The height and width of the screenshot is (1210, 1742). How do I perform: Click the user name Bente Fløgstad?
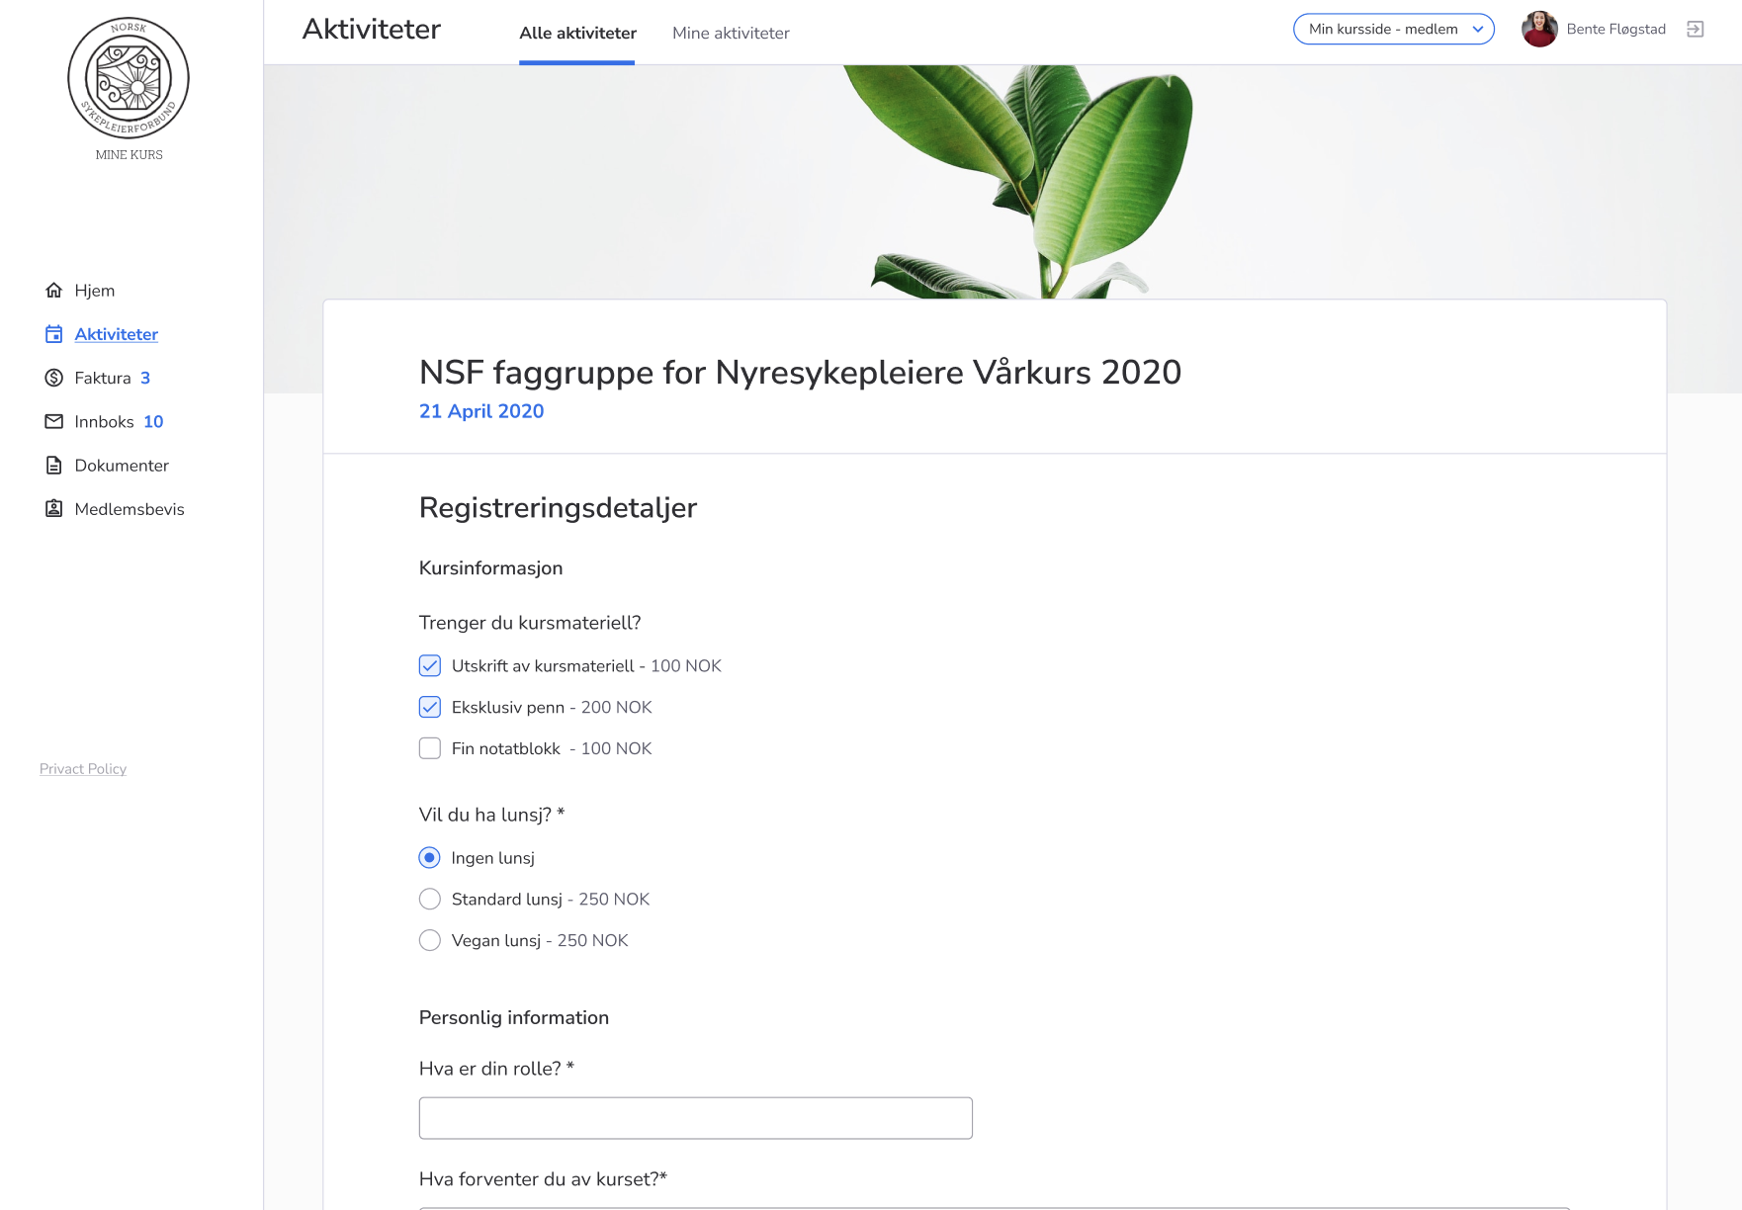click(x=1615, y=29)
